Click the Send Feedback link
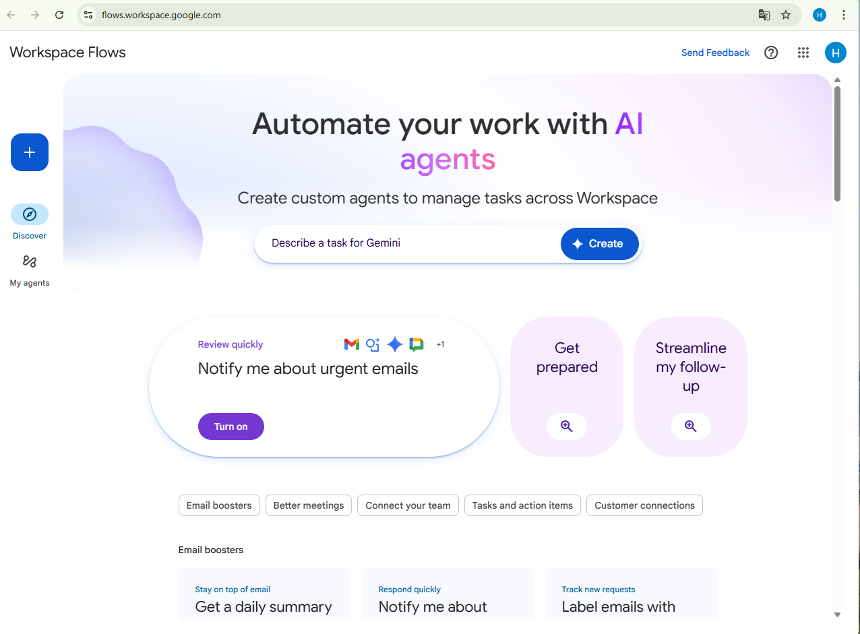Image resolution: width=860 pixels, height=634 pixels. coord(715,53)
